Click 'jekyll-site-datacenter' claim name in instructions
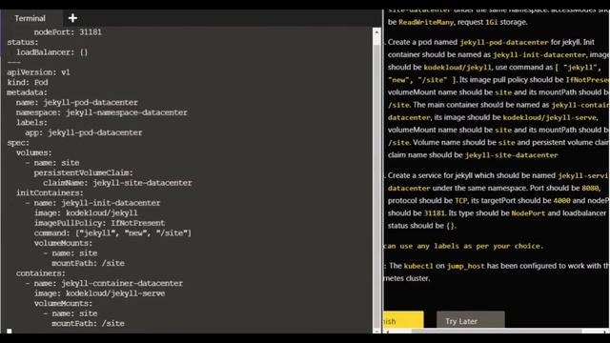The image size is (610, 343). point(511,155)
